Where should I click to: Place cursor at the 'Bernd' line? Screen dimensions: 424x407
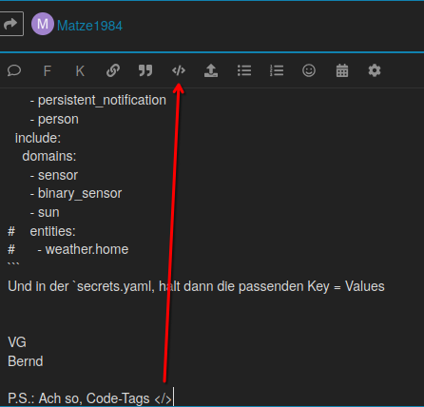[x=26, y=361]
